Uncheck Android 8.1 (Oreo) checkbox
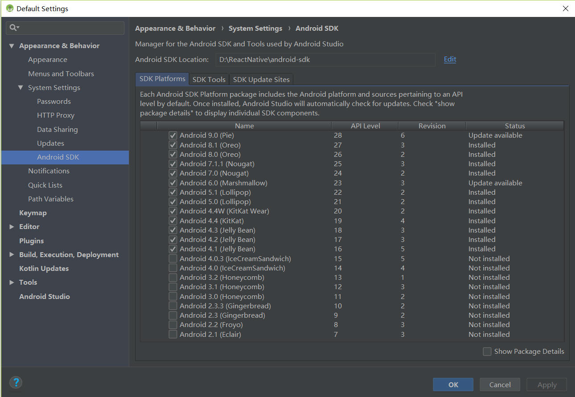The height and width of the screenshot is (397, 575). [x=173, y=145]
